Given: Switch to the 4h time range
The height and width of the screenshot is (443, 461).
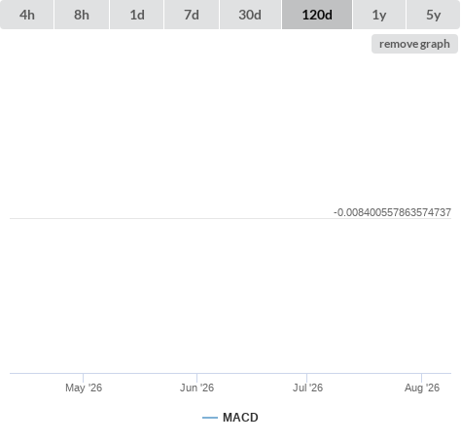Looking at the screenshot, I should coord(27,15).
